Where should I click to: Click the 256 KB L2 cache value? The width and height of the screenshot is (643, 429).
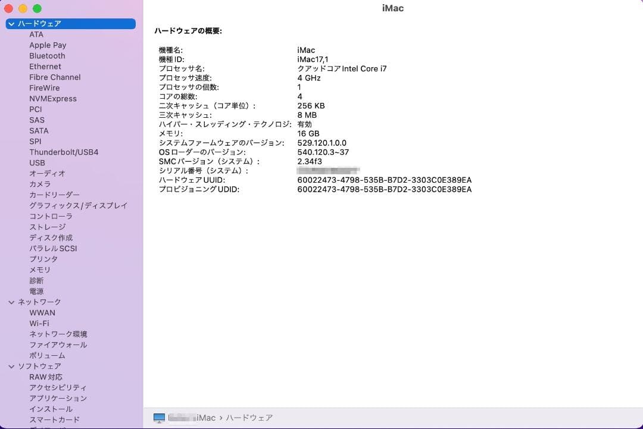[311, 106]
